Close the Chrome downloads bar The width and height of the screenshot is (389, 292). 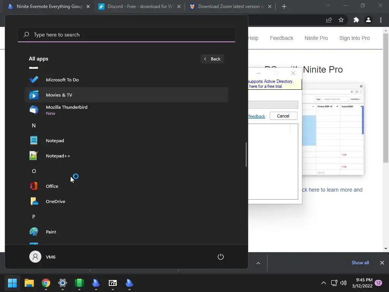pos(382,263)
